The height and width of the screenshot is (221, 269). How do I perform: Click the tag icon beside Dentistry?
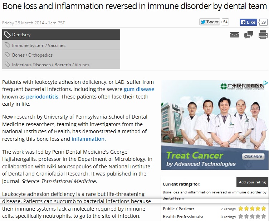click(x=7, y=35)
